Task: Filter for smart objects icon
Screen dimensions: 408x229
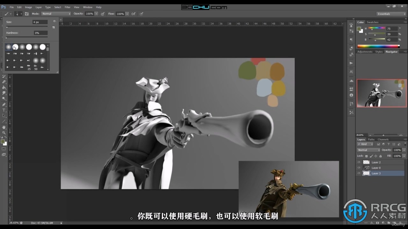Action: [398, 144]
